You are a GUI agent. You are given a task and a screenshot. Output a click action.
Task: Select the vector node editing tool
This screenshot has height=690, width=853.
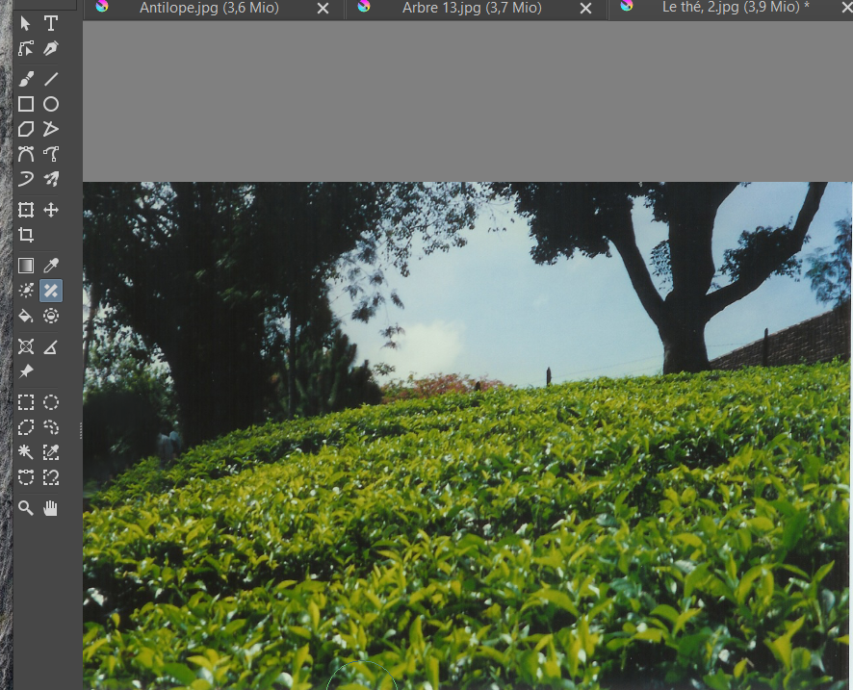(x=26, y=48)
